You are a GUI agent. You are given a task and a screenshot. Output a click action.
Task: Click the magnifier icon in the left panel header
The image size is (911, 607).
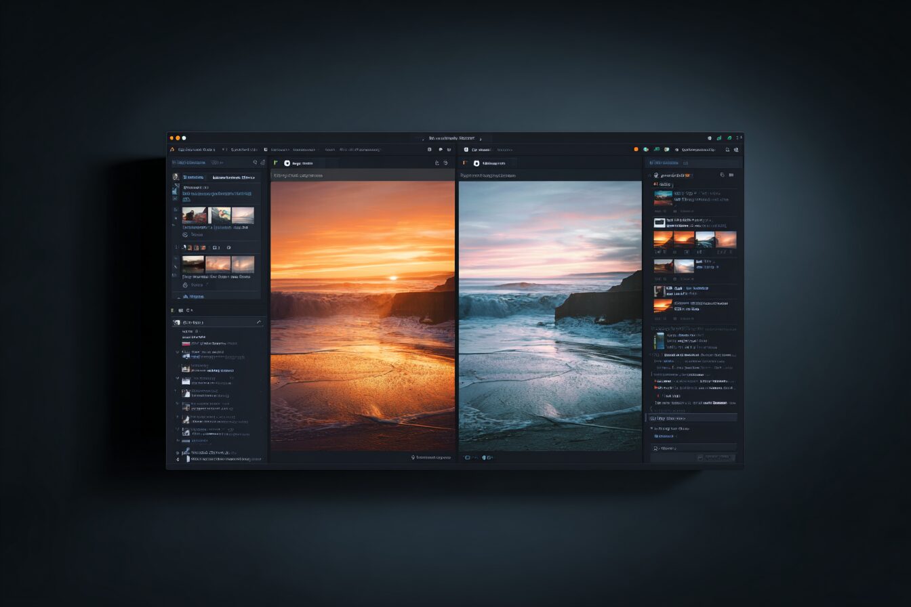pyautogui.click(x=255, y=163)
